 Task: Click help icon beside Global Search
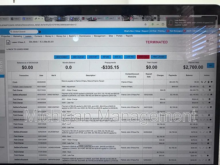[40, 32]
